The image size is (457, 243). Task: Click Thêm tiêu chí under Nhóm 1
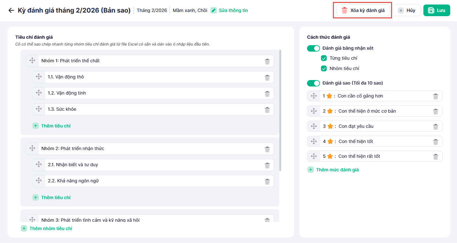tap(52, 126)
